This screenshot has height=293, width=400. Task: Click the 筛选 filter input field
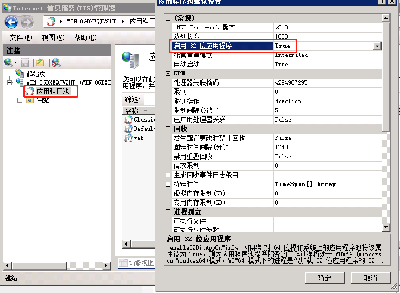tap(150, 99)
